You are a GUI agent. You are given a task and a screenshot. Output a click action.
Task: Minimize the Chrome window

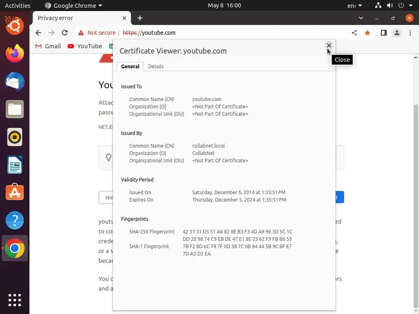[377, 18]
